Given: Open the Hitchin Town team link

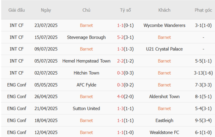Looking at the screenshot, I should 86,73.
